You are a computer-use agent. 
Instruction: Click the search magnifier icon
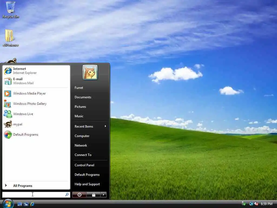pos(67,194)
